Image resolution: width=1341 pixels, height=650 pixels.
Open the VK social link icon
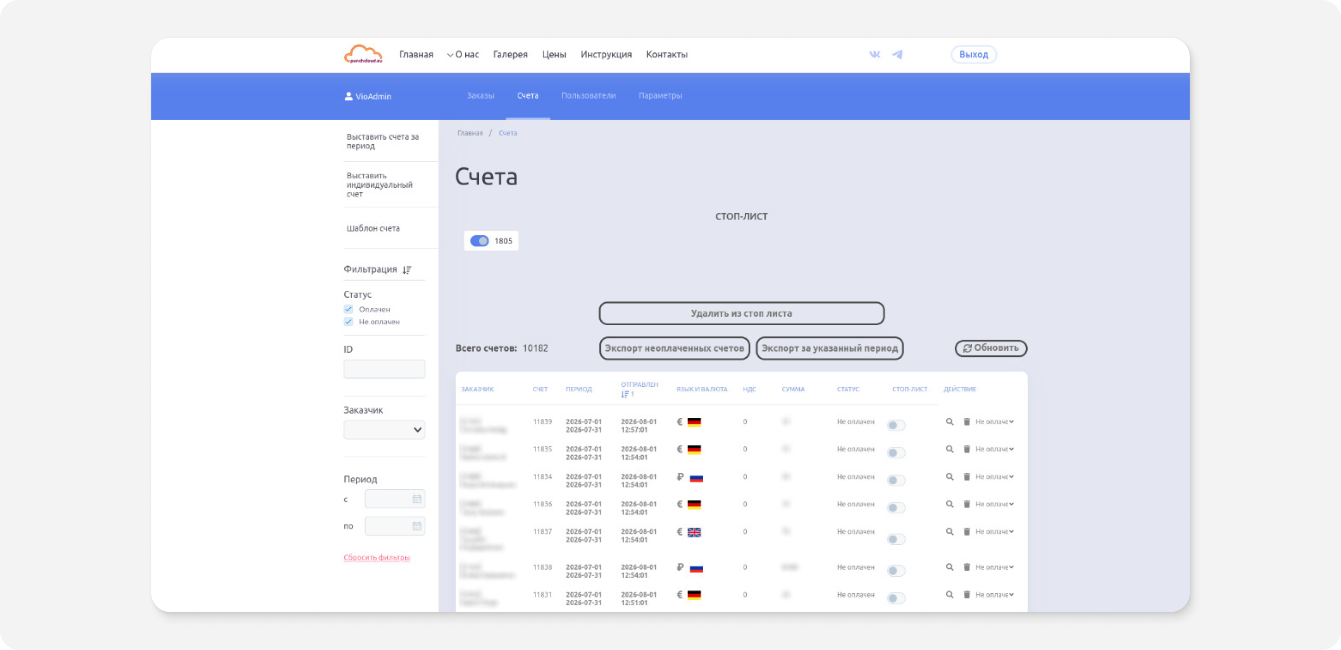point(875,54)
